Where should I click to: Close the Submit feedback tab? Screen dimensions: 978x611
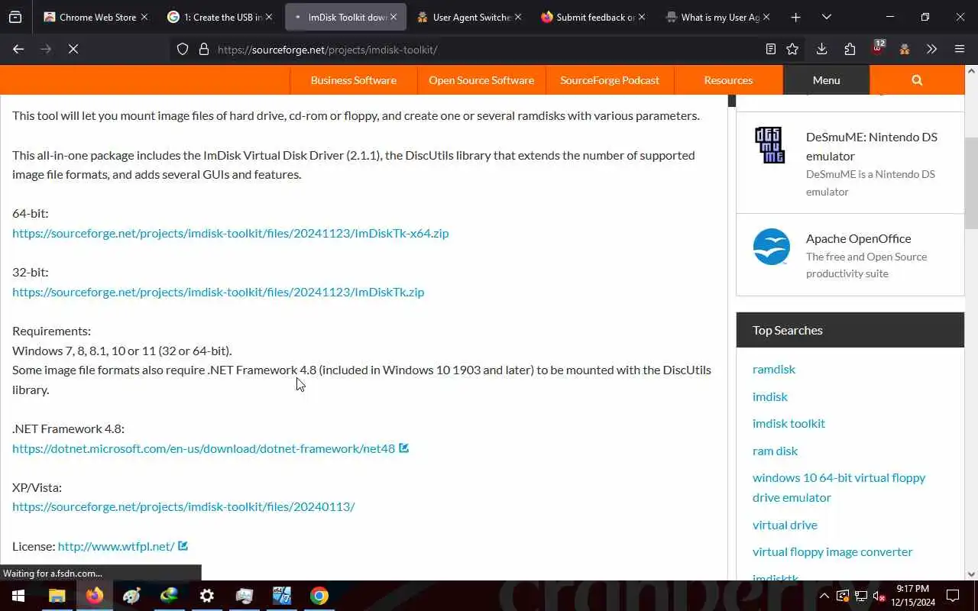click(641, 17)
